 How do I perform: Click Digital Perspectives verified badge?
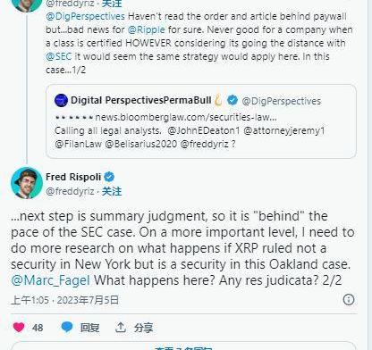click(232, 100)
